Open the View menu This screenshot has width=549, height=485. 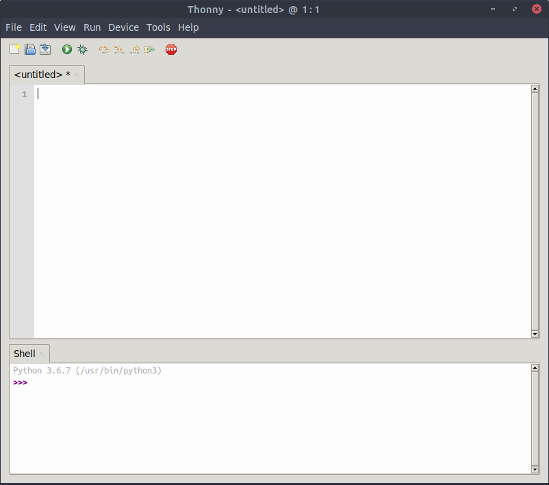click(x=65, y=27)
